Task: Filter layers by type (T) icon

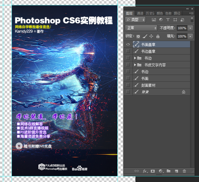Action: point(168,19)
